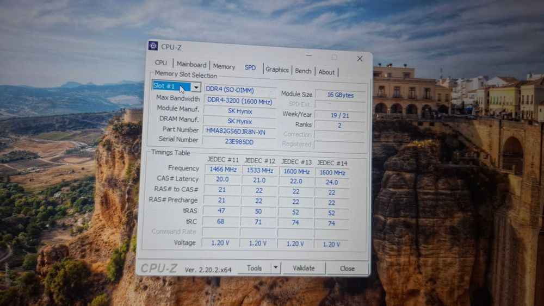Click the part number HMA82GS6DJR8N-XN
This screenshot has width=544, height=306.
(239, 132)
